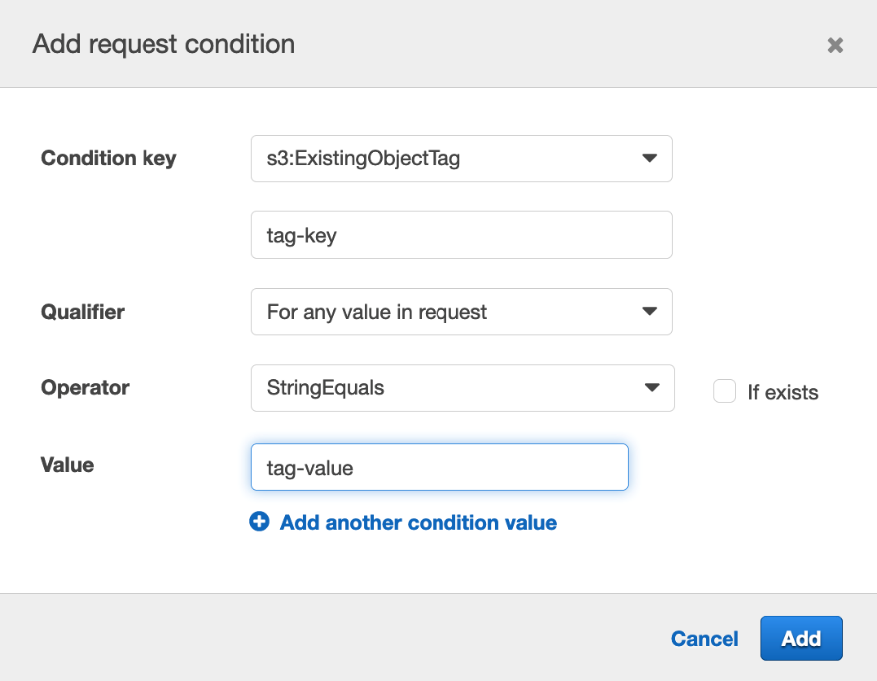This screenshot has width=877, height=681.
Task: Click the Qualifier dropdown arrow icon
Action: (x=650, y=311)
